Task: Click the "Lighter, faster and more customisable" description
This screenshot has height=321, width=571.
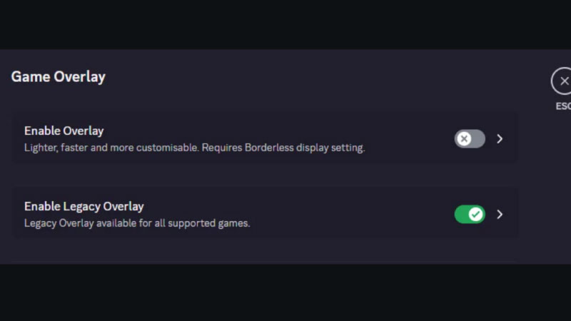Action: [x=111, y=148]
